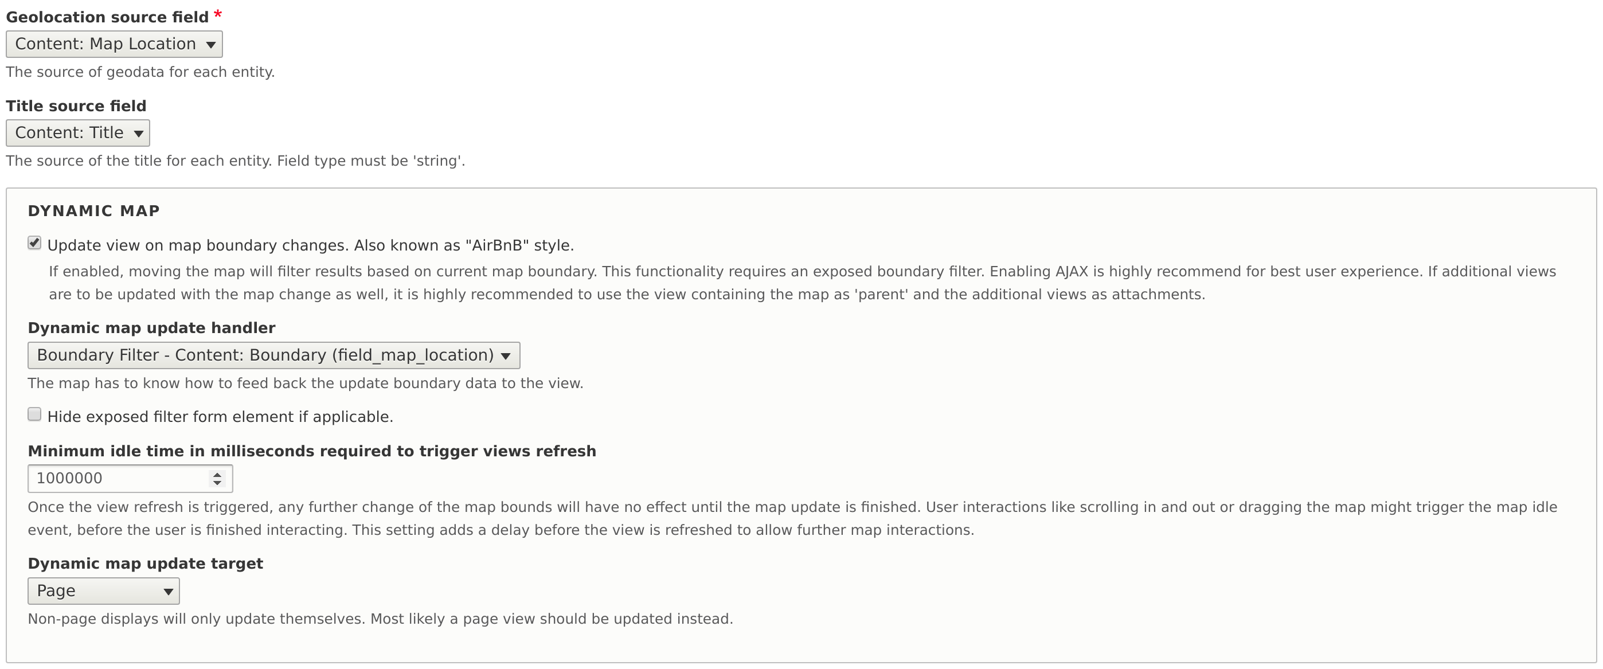Image resolution: width=1603 pixels, height=669 pixels.
Task: Click the "source of geodata for each entity" description
Action: click(x=140, y=72)
